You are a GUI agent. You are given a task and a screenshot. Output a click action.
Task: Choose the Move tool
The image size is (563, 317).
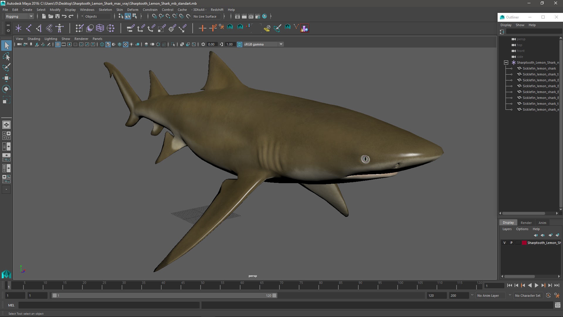pos(6,78)
